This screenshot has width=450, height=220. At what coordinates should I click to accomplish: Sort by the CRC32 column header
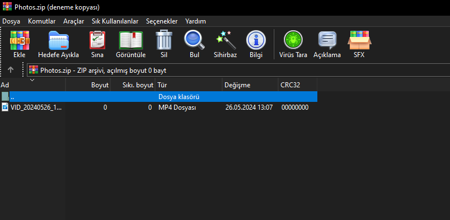(298, 85)
